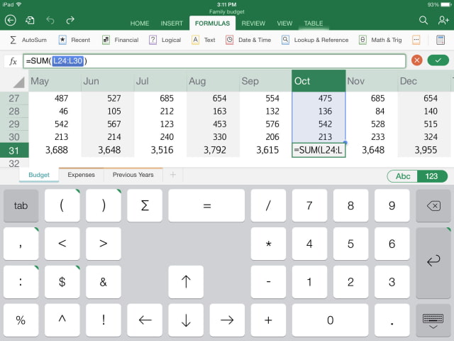Open the search magnifier icon
The image size is (454, 341).
tap(423, 21)
